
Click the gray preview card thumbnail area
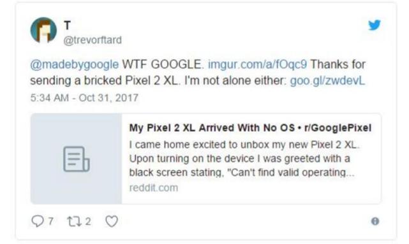point(76,159)
